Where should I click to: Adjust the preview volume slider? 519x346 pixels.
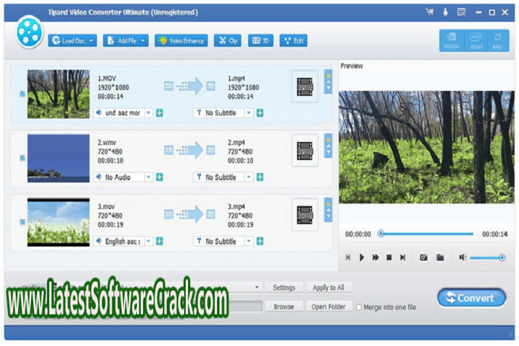[486, 257]
